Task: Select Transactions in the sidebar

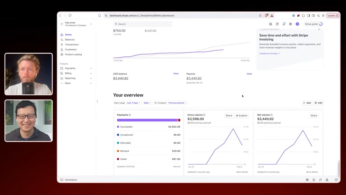Action: pyautogui.click(x=72, y=44)
